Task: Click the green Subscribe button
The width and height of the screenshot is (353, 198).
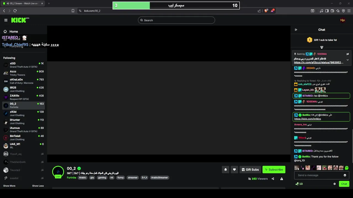Action: tap(274, 170)
